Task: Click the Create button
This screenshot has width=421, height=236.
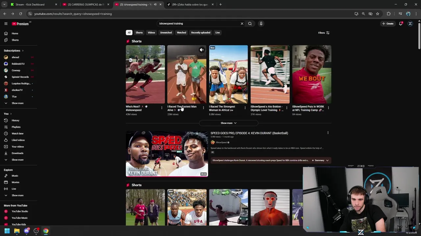Action: pyautogui.click(x=388, y=24)
